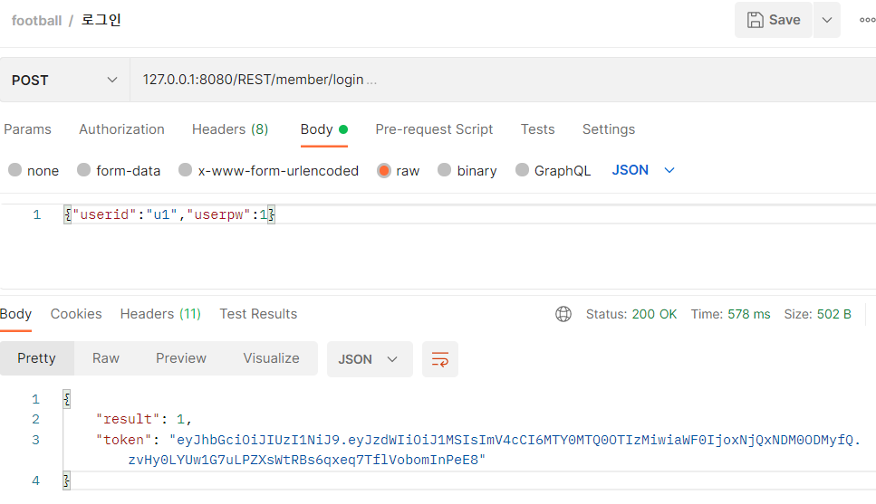Click the green Body modified dot indicator
This screenshot has height=504, width=876.
click(x=343, y=129)
